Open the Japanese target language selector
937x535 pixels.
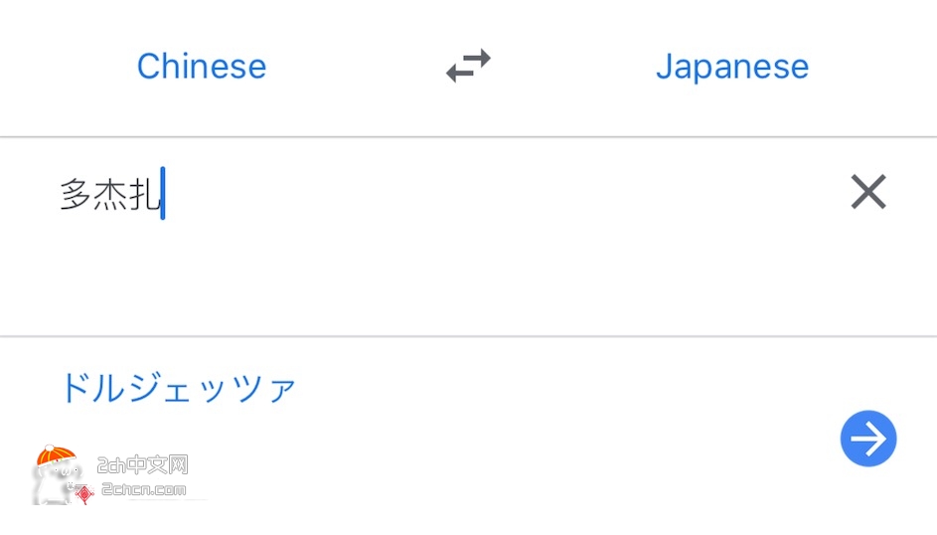pos(732,67)
